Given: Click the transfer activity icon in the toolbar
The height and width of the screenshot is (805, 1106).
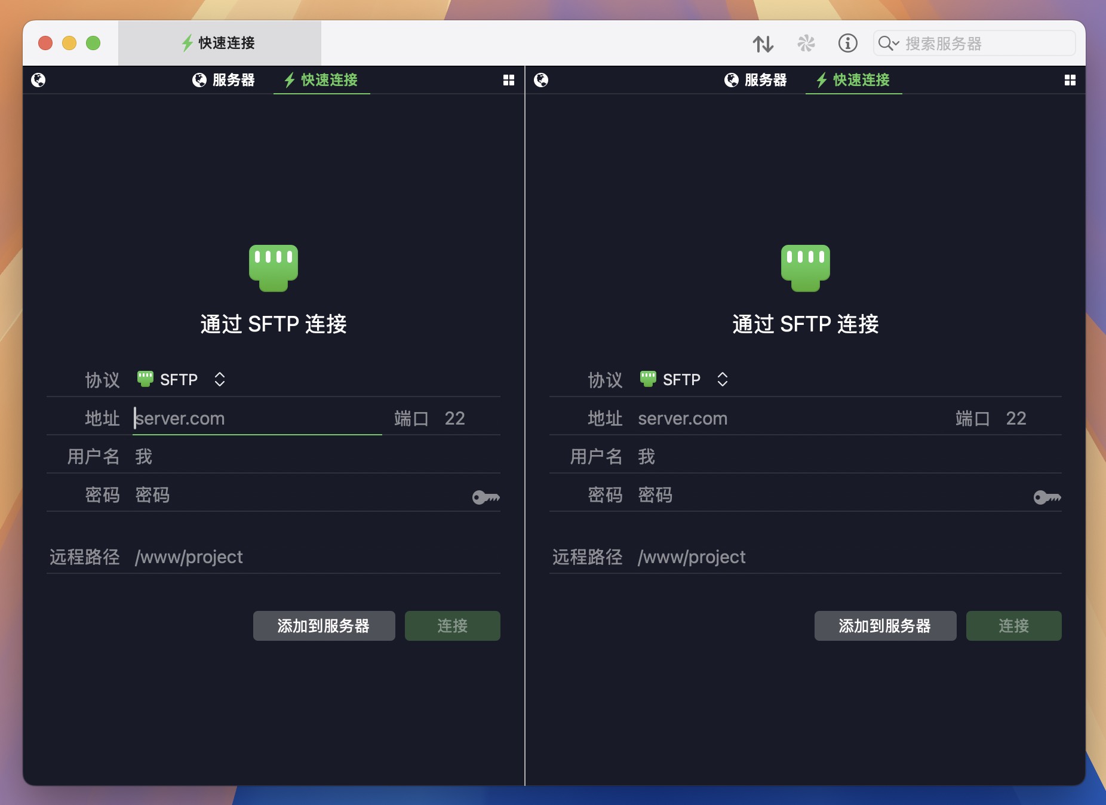Looking at the screenshot, I should (x=765, y=43).
